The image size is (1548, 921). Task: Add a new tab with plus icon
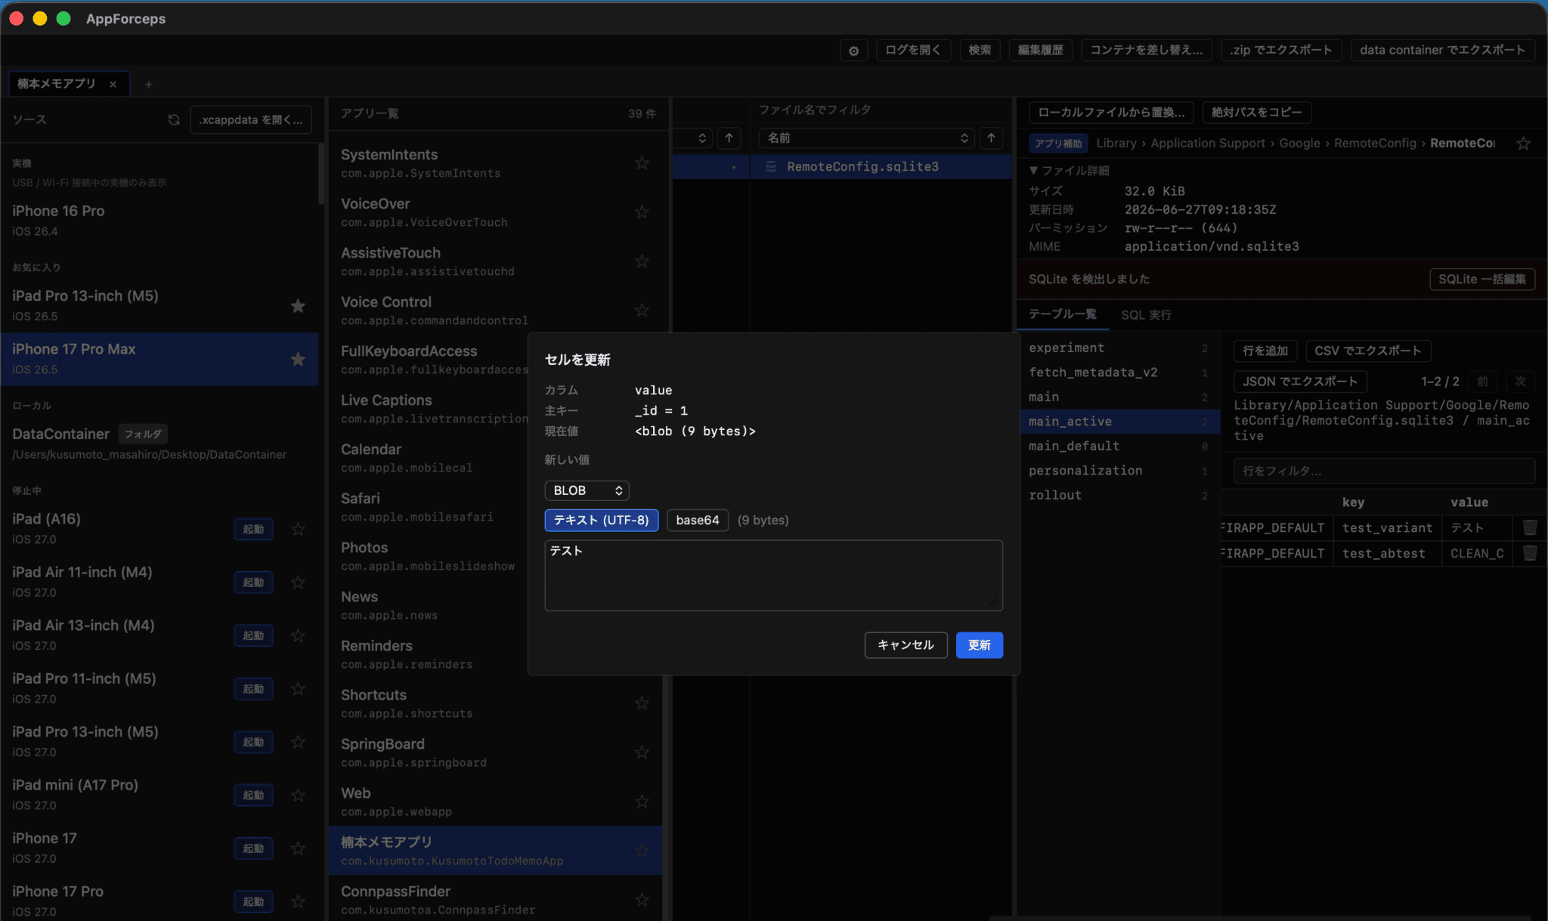click(x=149, y=84)
